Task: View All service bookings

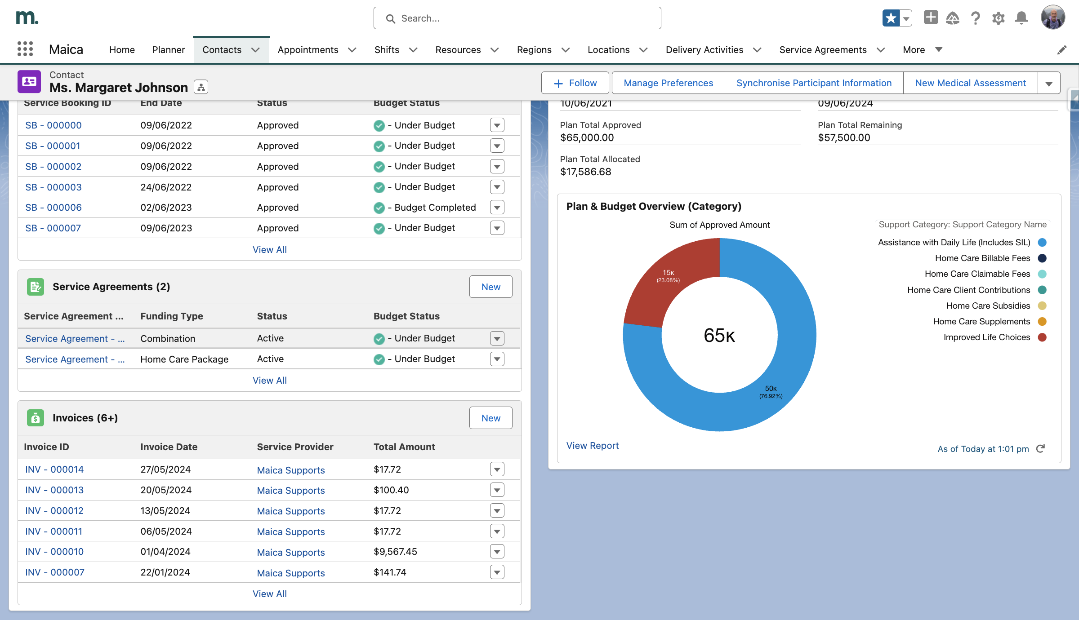Action: 269,250
